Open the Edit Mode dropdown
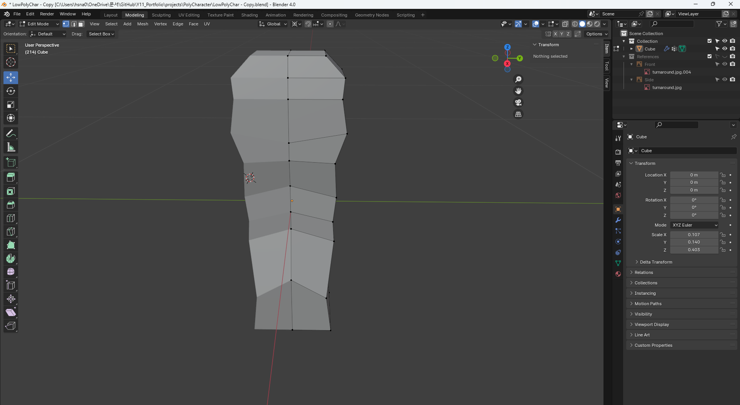Screen dimensions: 740x405 click(x=39, y=24)
